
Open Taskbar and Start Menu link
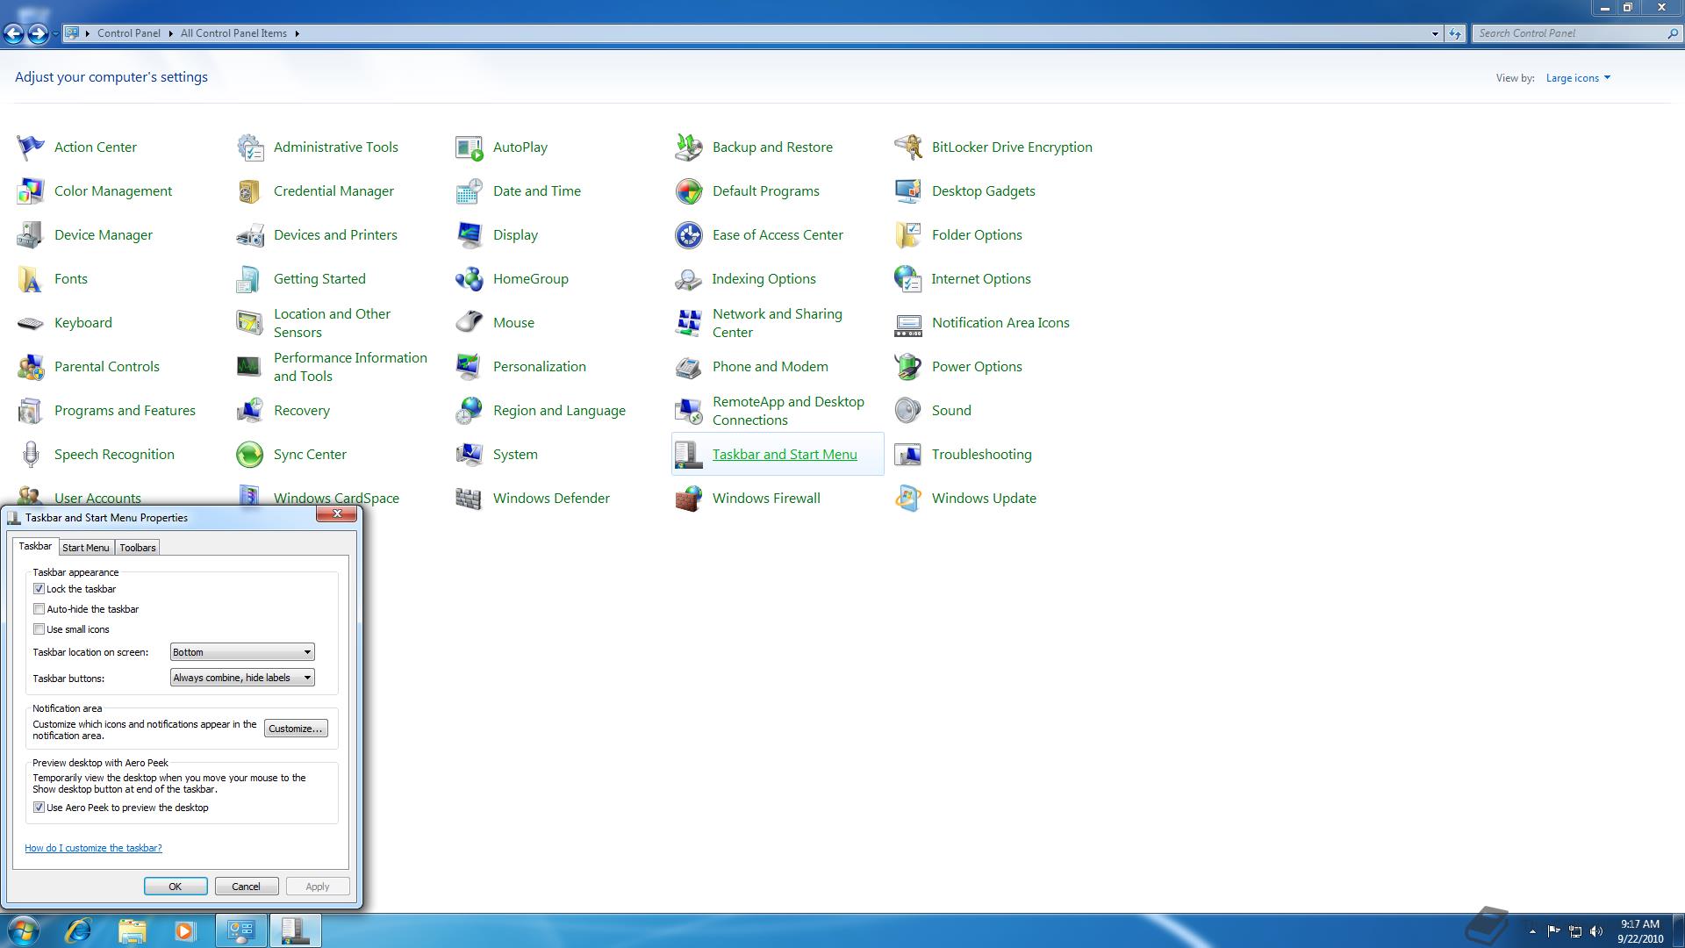pyautogui.click(x=785, y=454)
